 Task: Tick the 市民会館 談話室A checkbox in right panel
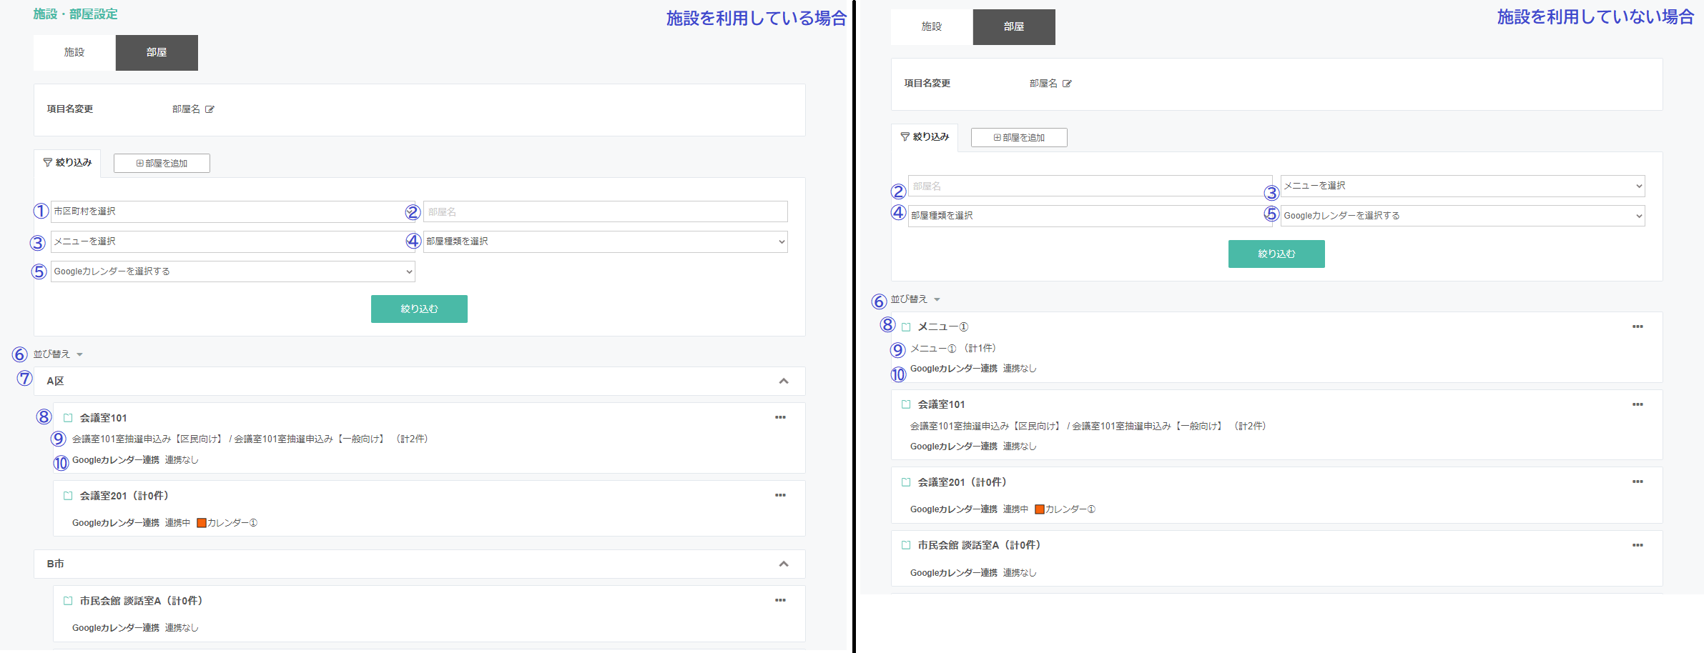[906, 545]
